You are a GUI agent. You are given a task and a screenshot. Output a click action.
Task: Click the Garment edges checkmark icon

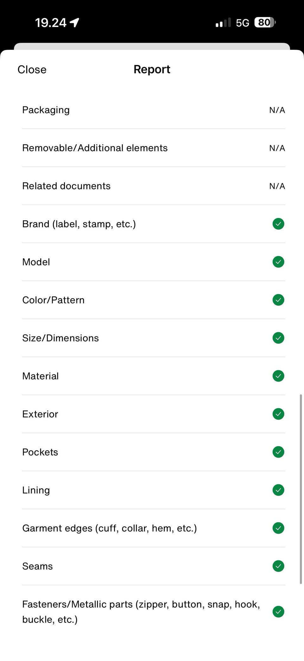278,528
